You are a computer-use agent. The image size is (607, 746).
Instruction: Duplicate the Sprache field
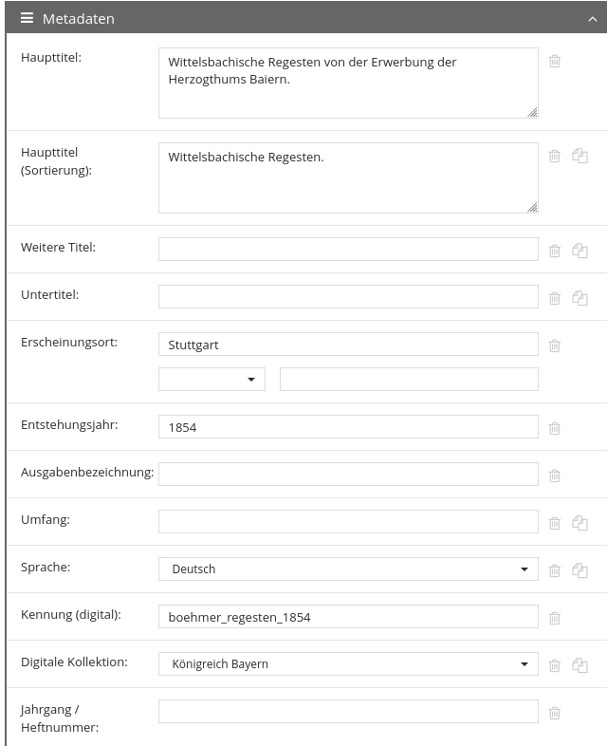click(x=579, y=570)
